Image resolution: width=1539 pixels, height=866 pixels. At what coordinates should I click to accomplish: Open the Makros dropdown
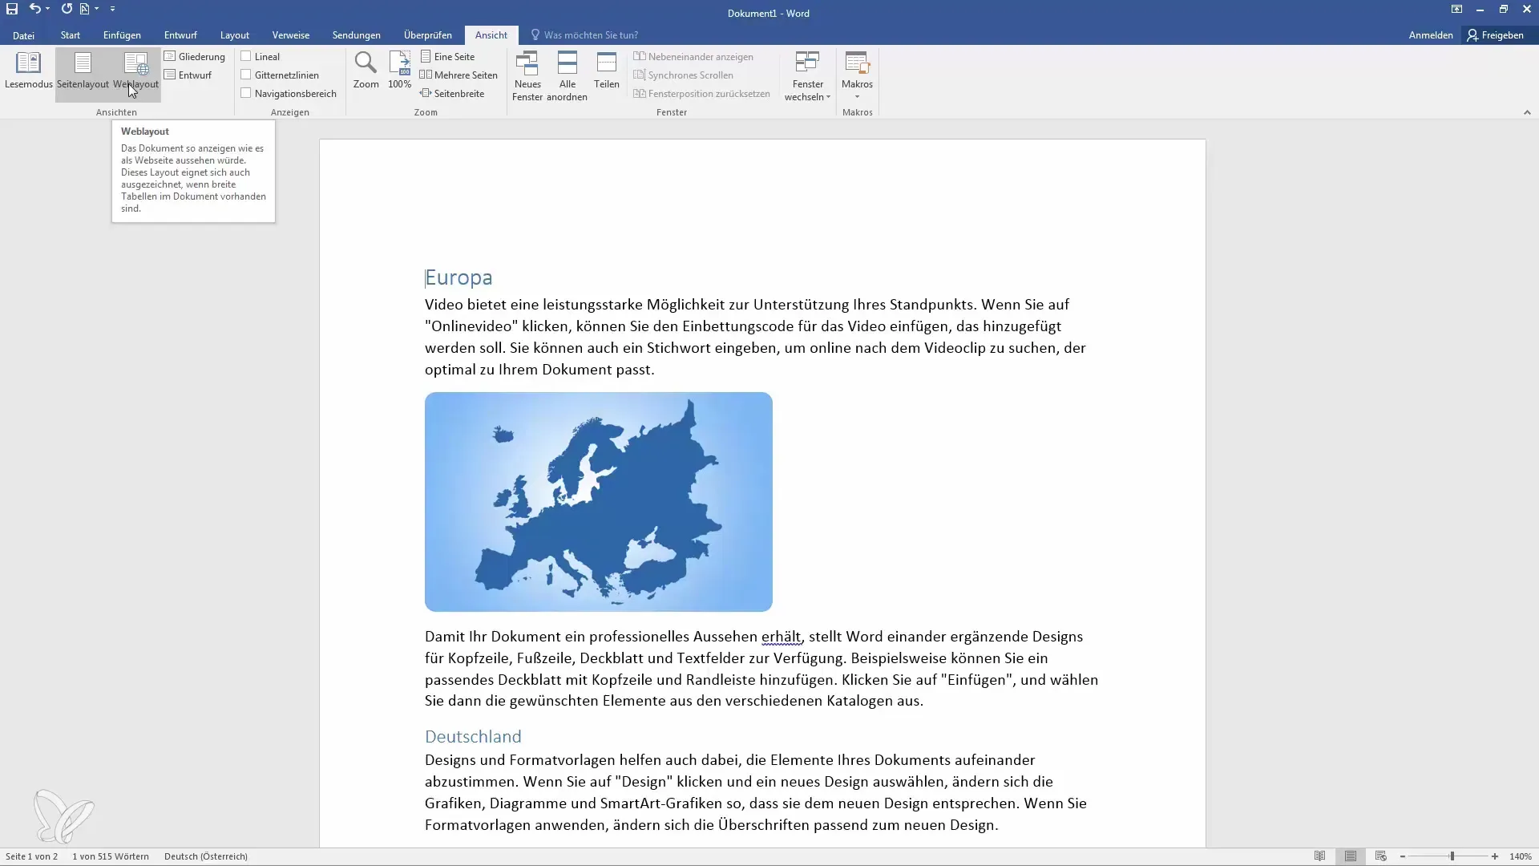(x=857, y=76)
